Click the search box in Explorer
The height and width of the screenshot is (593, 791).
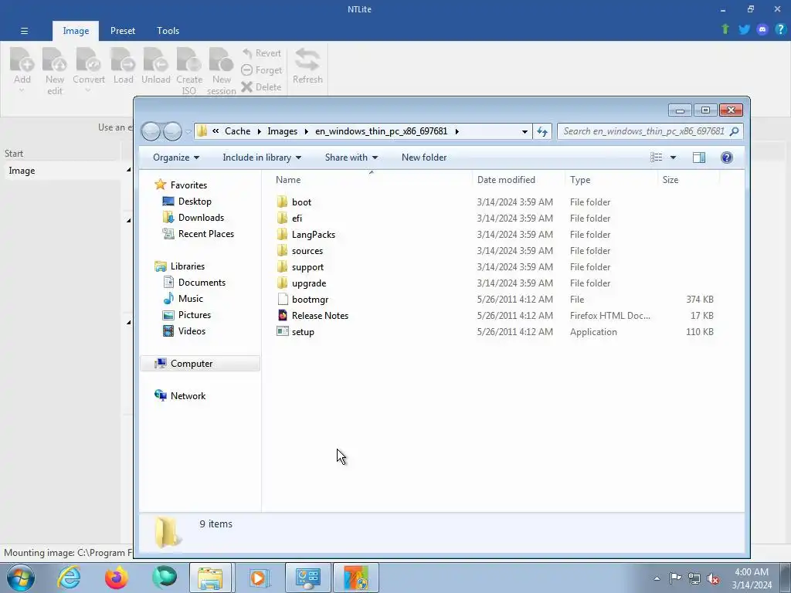click(x=650, y=131)
